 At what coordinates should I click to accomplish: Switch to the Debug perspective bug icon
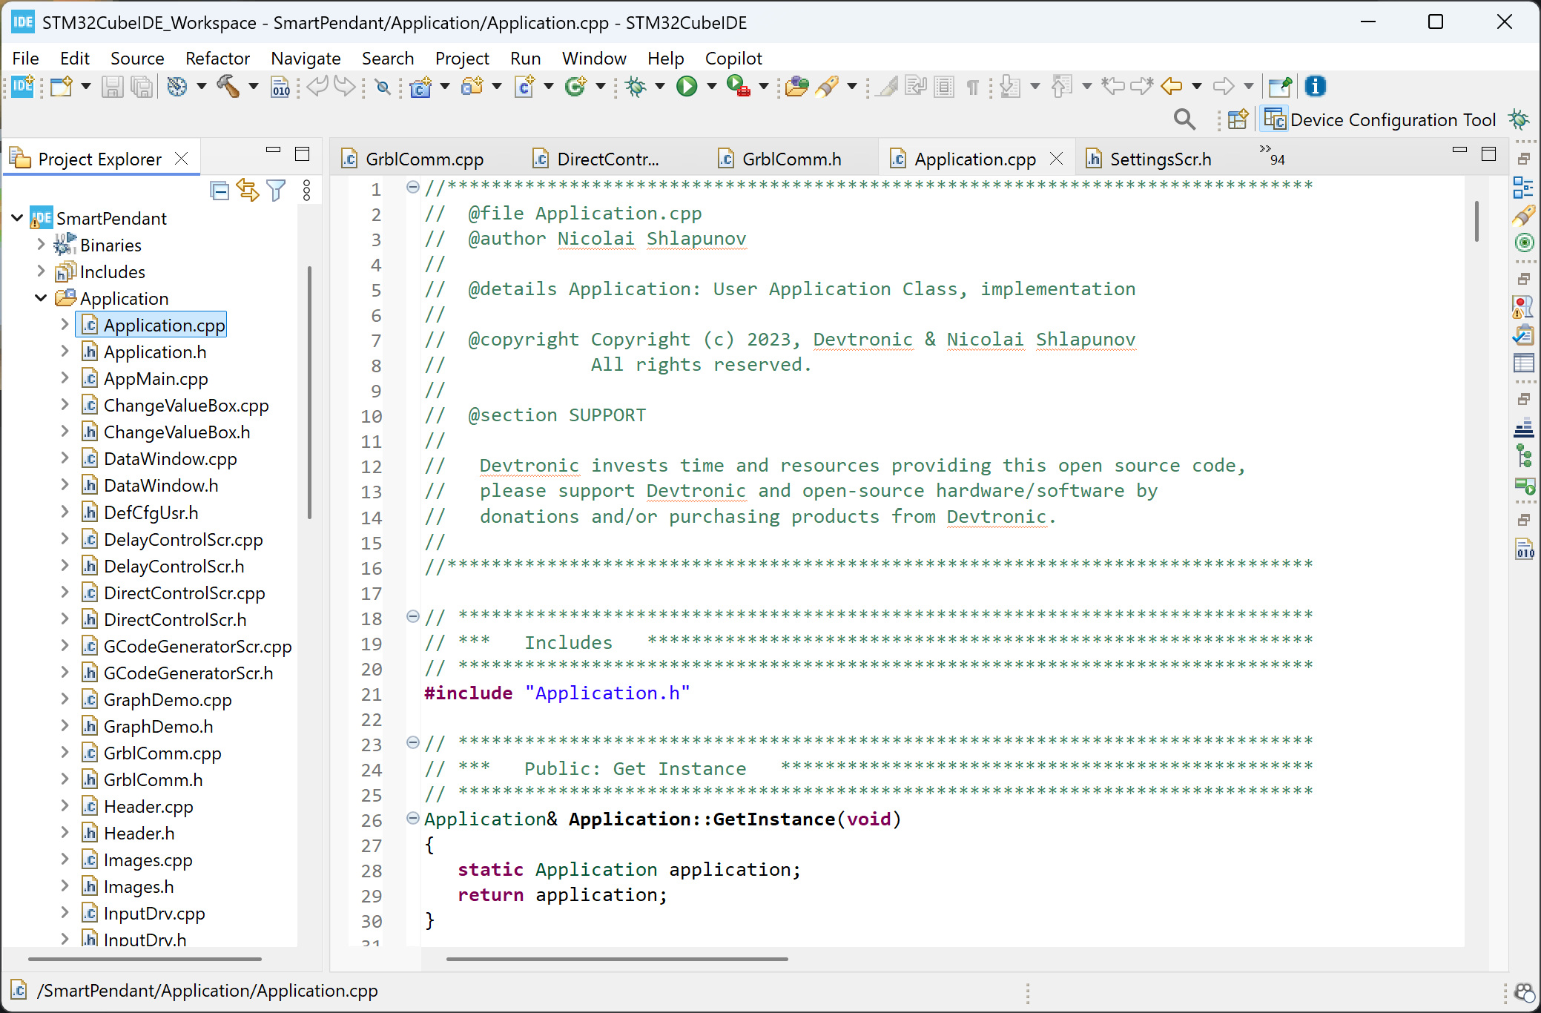(x=1519, y=119)
